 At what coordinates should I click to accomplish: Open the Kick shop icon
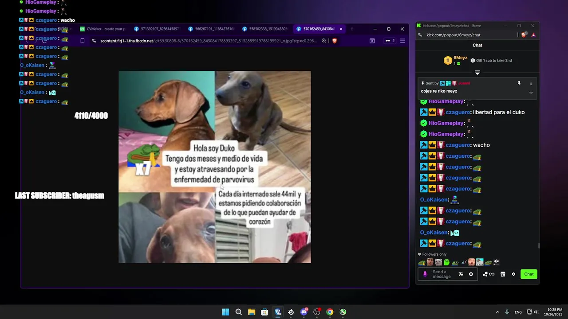503,274
